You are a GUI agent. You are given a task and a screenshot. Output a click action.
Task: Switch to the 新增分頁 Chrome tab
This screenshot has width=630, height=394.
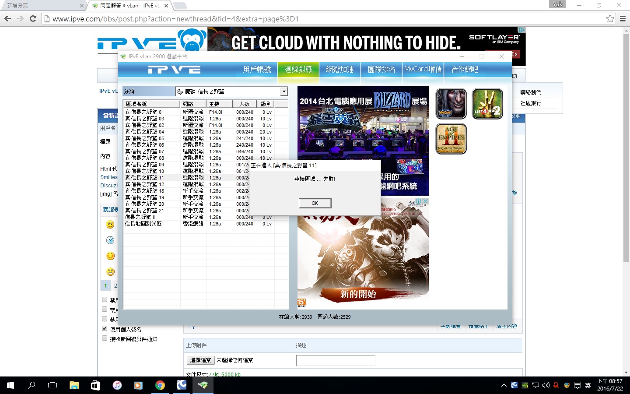42,6
